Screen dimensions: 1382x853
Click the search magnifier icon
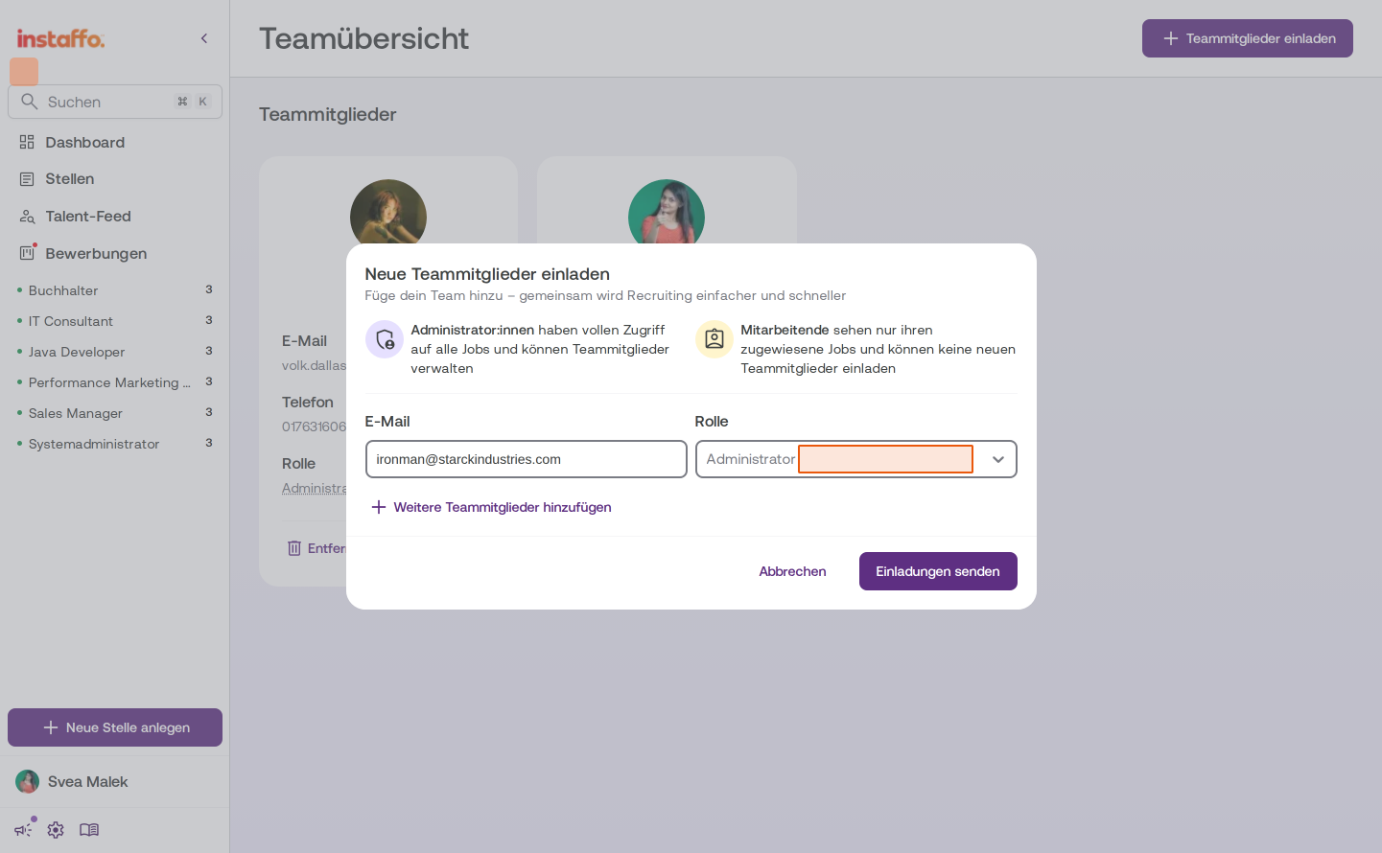click(30, 102)
